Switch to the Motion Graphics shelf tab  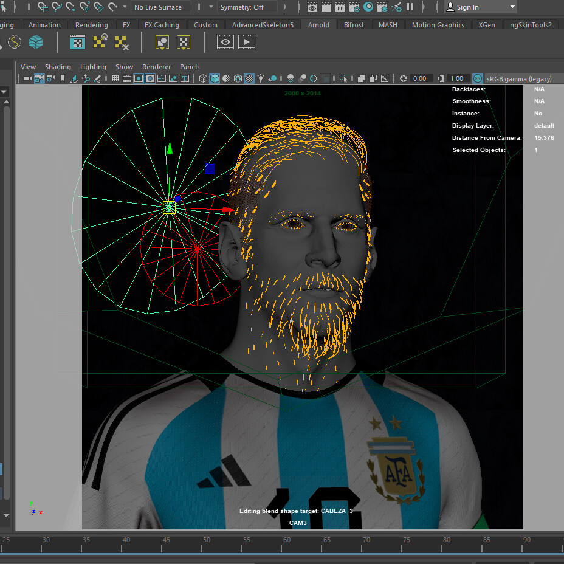[x=438, y=25]
